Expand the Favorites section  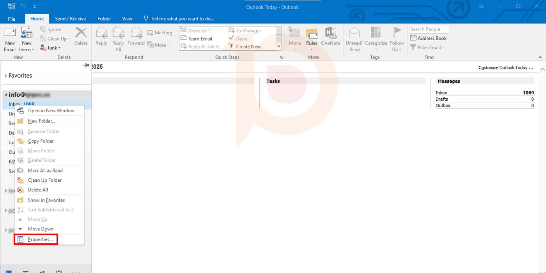tap(6, 76)
